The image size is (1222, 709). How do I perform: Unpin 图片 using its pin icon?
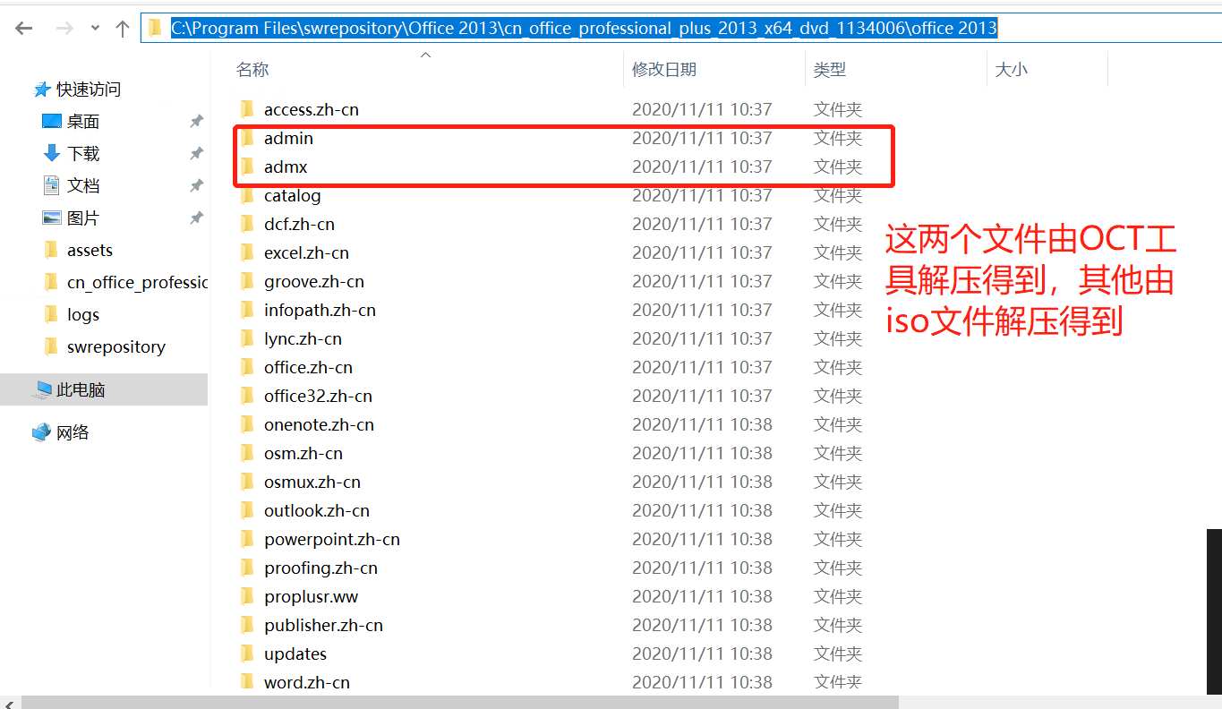196,218
